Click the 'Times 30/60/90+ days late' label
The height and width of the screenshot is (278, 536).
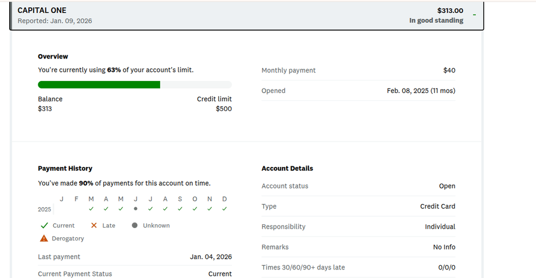[x=303, y=267]
